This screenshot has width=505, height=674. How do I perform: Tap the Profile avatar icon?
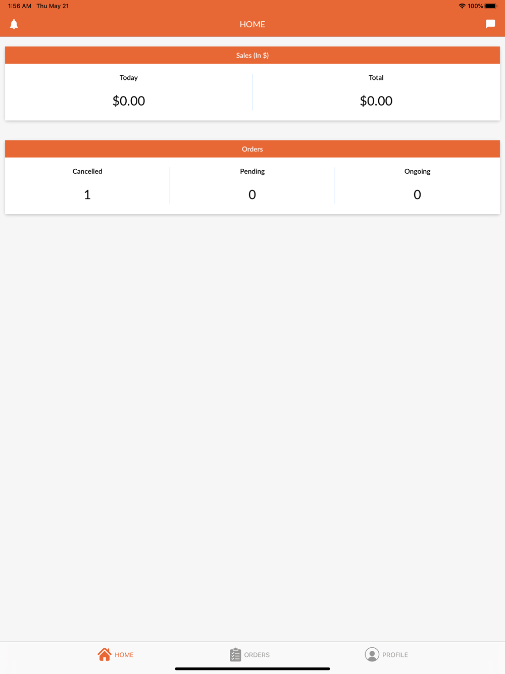click(372, 654)
